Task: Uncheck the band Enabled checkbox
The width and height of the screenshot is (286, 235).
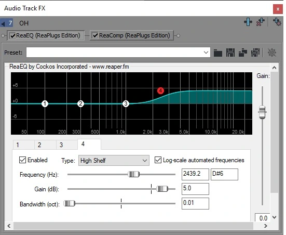Action: [22, 160]
